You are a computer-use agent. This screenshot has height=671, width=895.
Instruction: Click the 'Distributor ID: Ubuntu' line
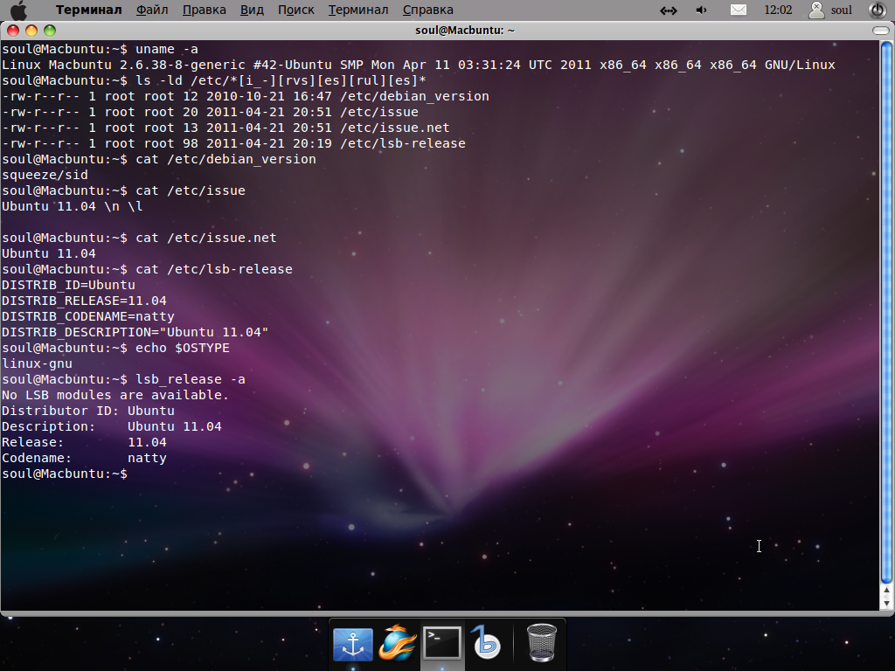pyautogui.click(x=88, y=411)
